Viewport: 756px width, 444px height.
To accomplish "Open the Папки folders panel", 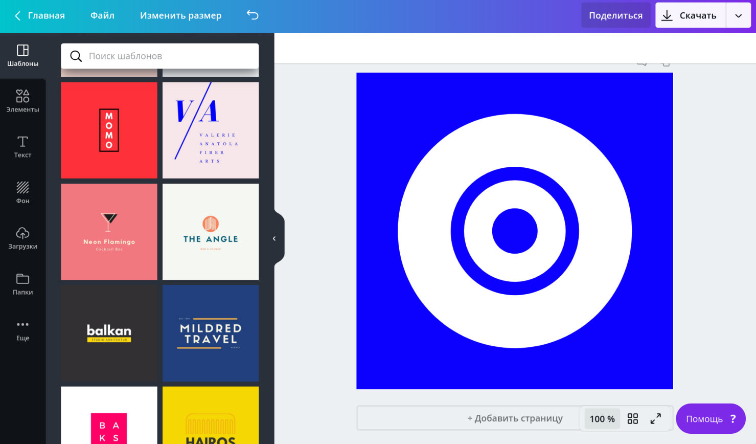I will point(22,284).
